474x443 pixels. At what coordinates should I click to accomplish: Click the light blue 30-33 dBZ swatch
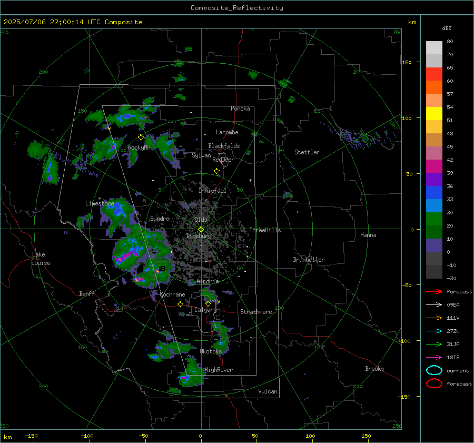pyautogui.click(x=434, y=206)
